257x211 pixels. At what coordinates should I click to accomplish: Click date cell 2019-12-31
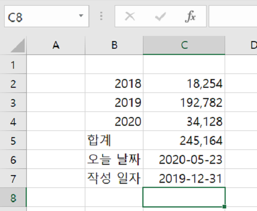pyautogui.click(x=184, y=179)
